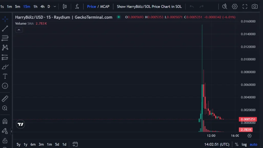The image size is (263, 148).
Task: Open the candlestick chart type selector
Action: pyautogui.click(x=65, y=6)
